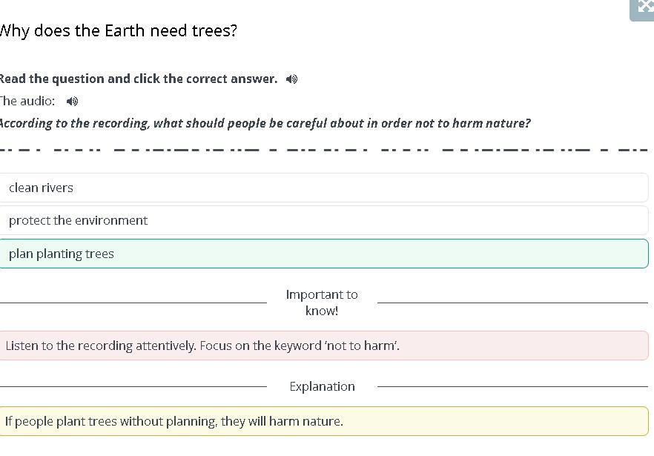
Task: Select the 'clean rivers' answer
Action: click(x=323, y=188)
